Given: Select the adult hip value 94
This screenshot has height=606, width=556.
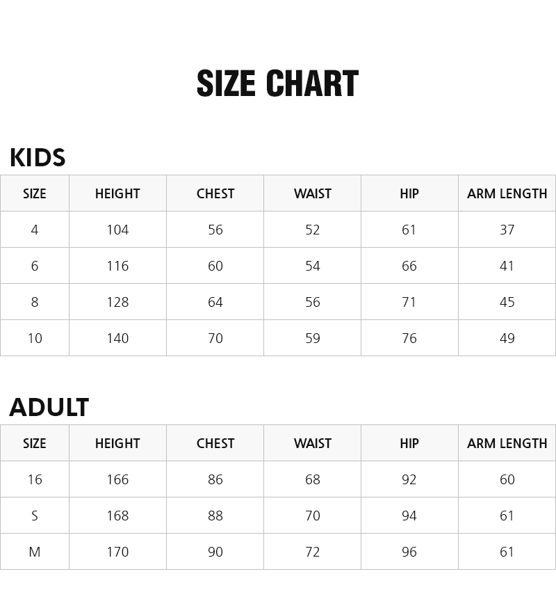Looking at the screenshot, I should pyautogui.click(x=409, y=516).
